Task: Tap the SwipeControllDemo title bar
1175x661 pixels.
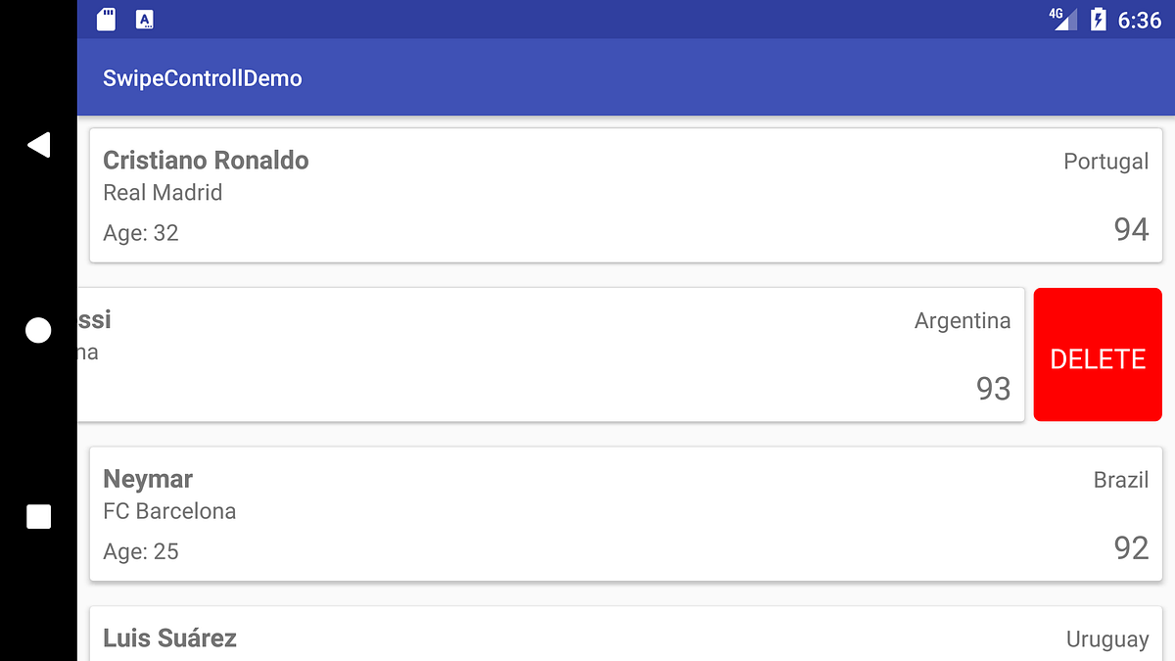Action: (x=203, y=78)
